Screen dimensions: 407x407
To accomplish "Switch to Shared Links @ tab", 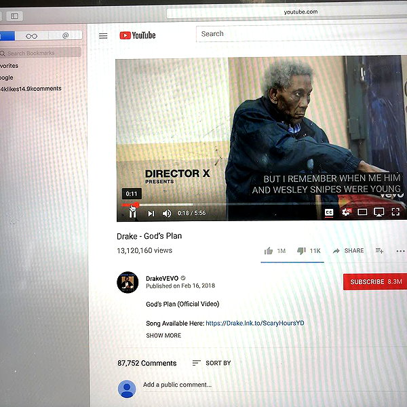I will [x=65, y=35].
